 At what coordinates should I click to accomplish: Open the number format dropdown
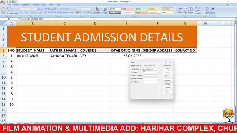coord(90,9)
